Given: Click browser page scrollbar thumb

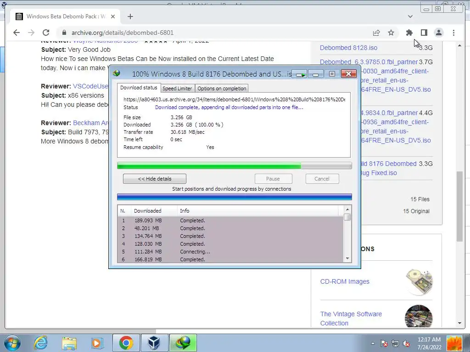Looking at the screenshot, I should click(460, 206).
